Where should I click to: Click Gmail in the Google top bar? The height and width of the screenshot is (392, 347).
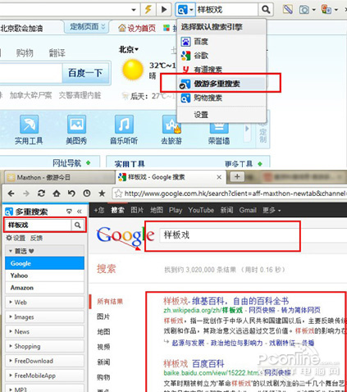pyautogui.click(x=248, y=210)
